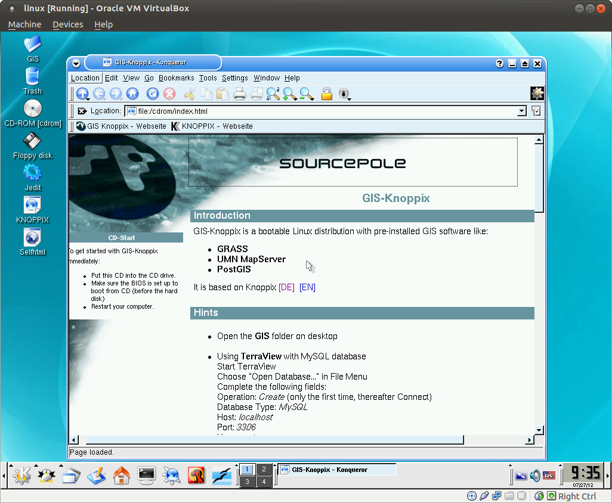Click the KDE gear animation icon

click(x=537, y=94)
